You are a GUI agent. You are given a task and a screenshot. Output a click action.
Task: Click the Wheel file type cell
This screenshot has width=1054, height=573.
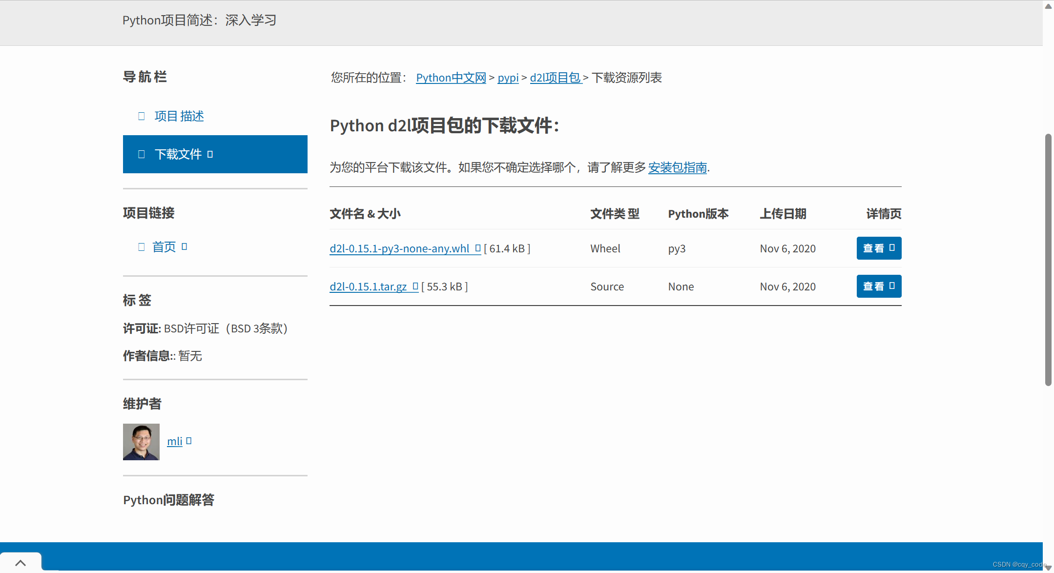tap(605, 248)
